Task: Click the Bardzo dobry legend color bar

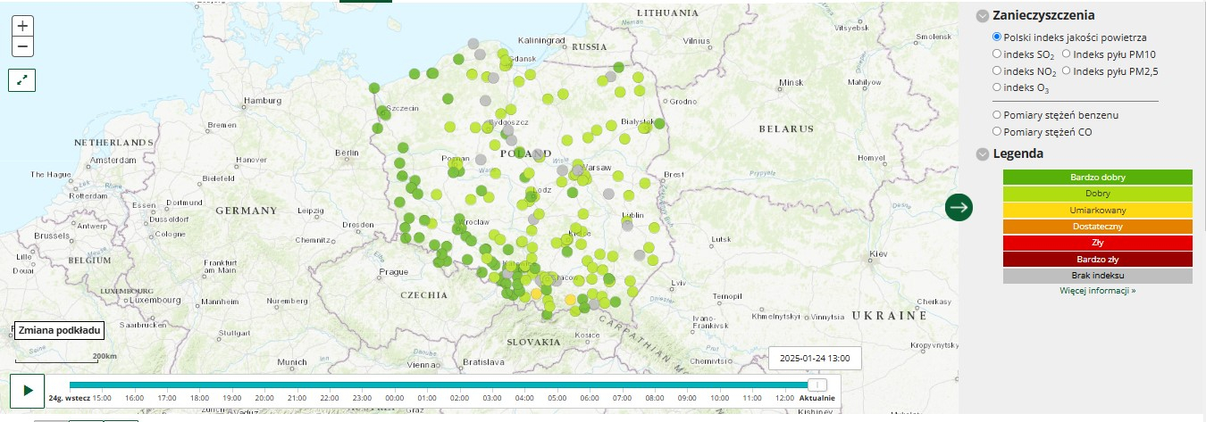Action: (x=1098, y=178)
